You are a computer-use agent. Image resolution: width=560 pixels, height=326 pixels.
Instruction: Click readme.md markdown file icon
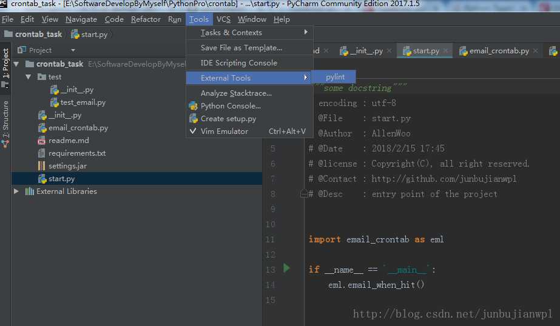point(41,141)
